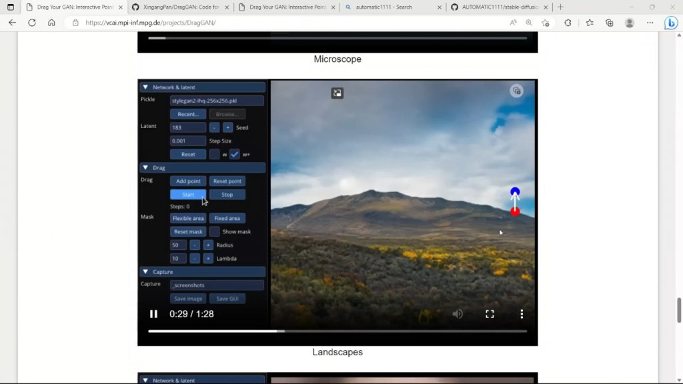Go back to the previous page
Screen dimensions: 683x384
[x=12, y=23]
